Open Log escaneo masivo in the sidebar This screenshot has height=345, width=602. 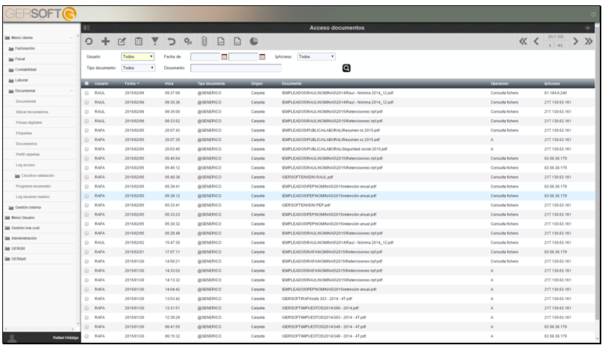33,196
